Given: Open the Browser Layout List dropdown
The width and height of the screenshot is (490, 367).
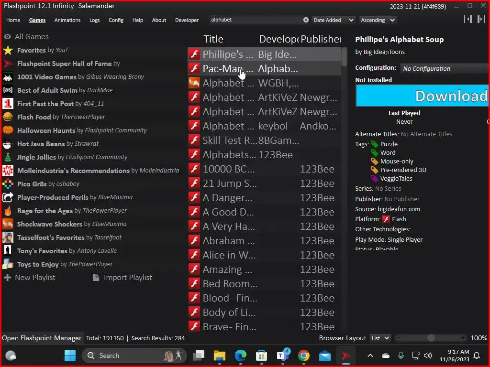Looking at the screenshot, I should tap(380, 338).
